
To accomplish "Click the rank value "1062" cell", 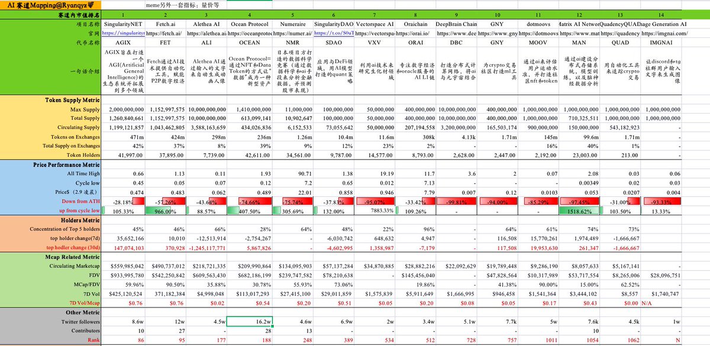I will click(621, 341).
